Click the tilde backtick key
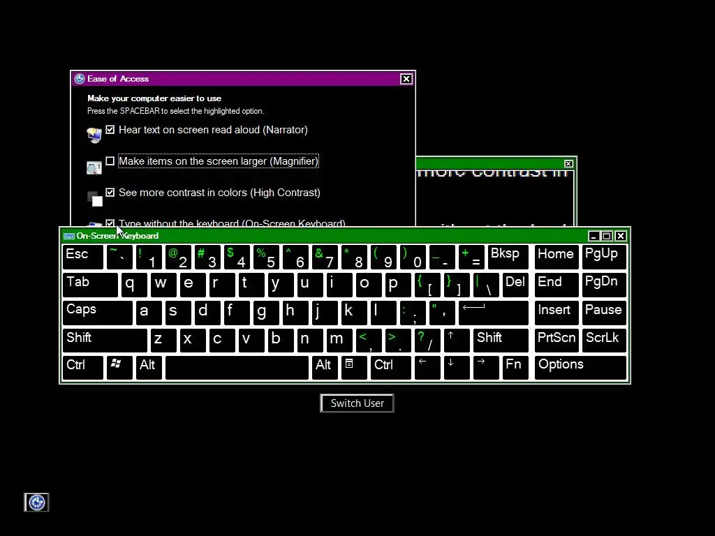 coord(119,257)
